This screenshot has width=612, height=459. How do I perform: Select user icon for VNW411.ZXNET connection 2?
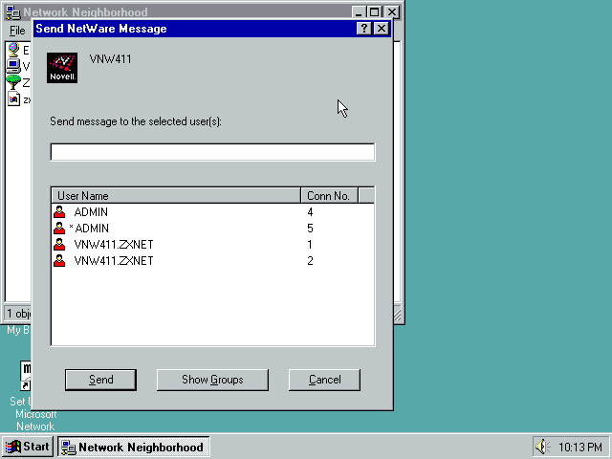tap(59, 261)
